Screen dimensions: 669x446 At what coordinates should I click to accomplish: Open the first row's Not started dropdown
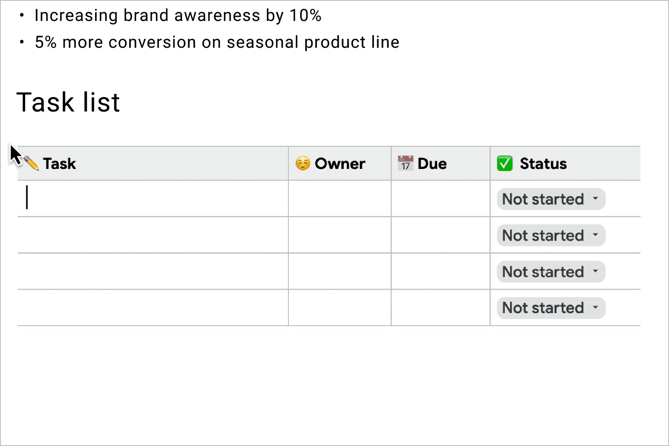tap(551, 199)
